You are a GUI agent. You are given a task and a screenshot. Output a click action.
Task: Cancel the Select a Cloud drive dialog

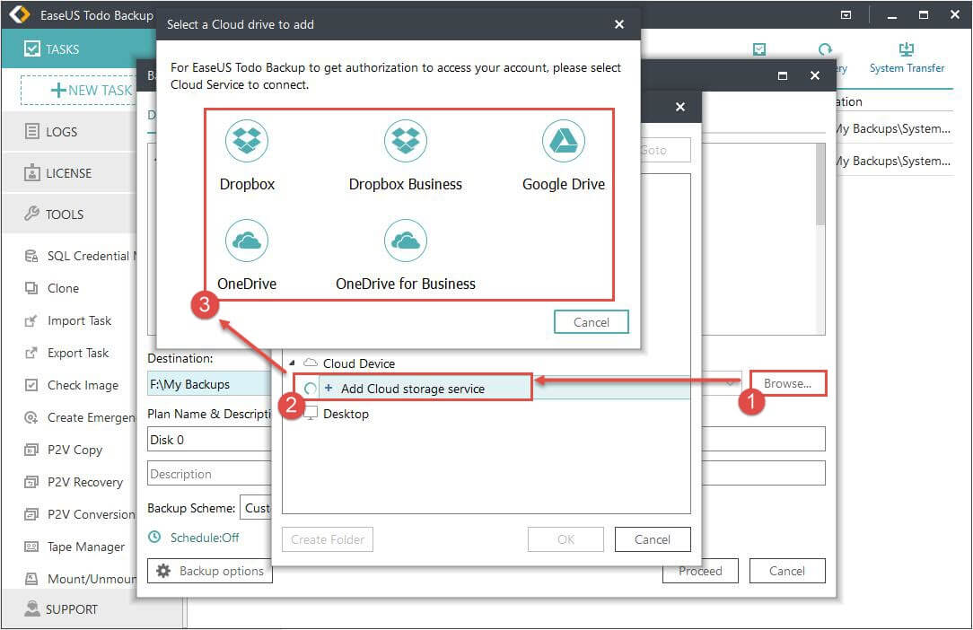click(591, 322)
